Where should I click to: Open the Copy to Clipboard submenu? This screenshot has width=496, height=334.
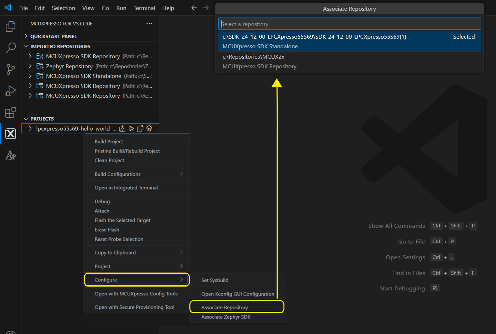(136, 252)
